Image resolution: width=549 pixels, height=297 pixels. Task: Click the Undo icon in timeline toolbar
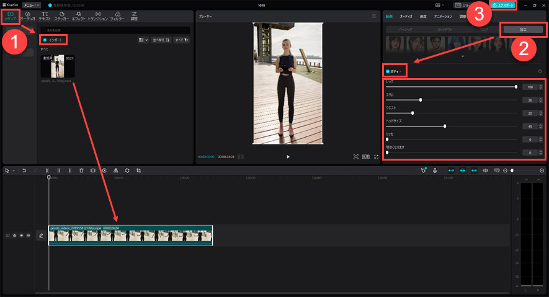click(x=24, y=171)
